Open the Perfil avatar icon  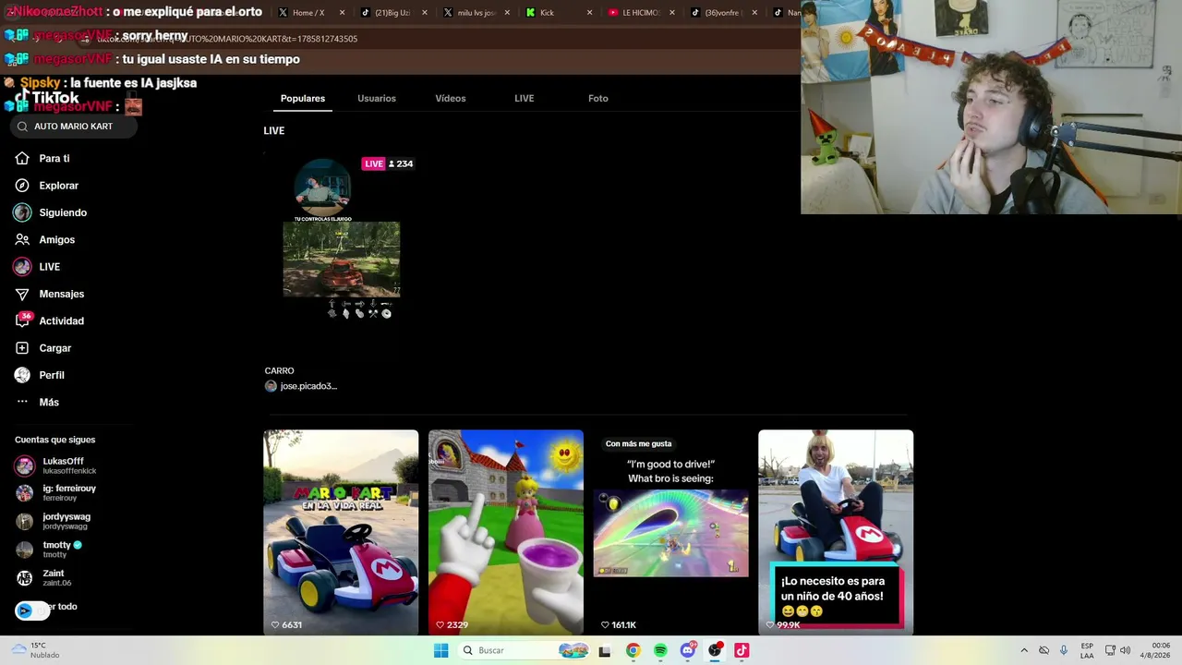22,375
